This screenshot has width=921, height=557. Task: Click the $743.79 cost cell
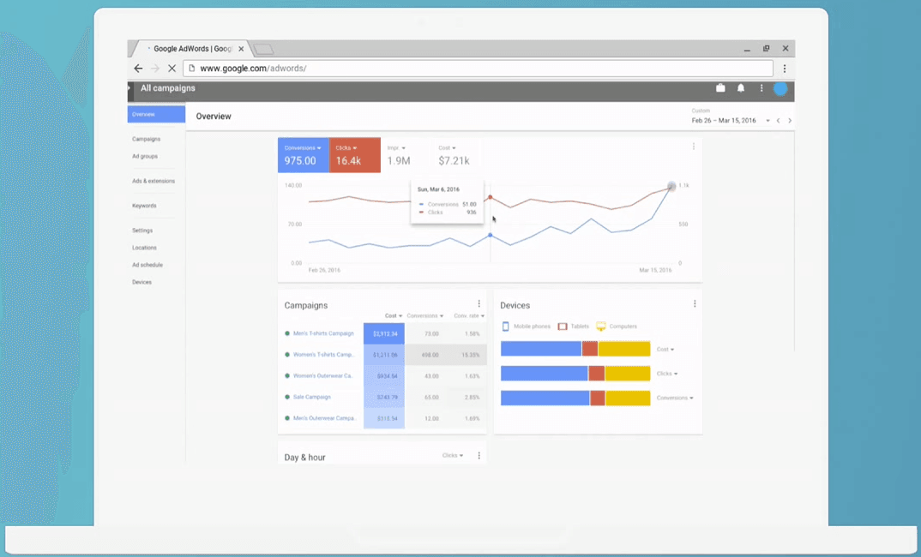pyautogui.click(x=384, y=397)
